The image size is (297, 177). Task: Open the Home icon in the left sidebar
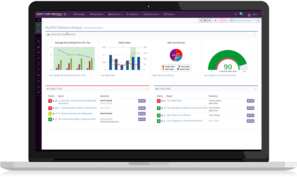[x=38, y=41]
